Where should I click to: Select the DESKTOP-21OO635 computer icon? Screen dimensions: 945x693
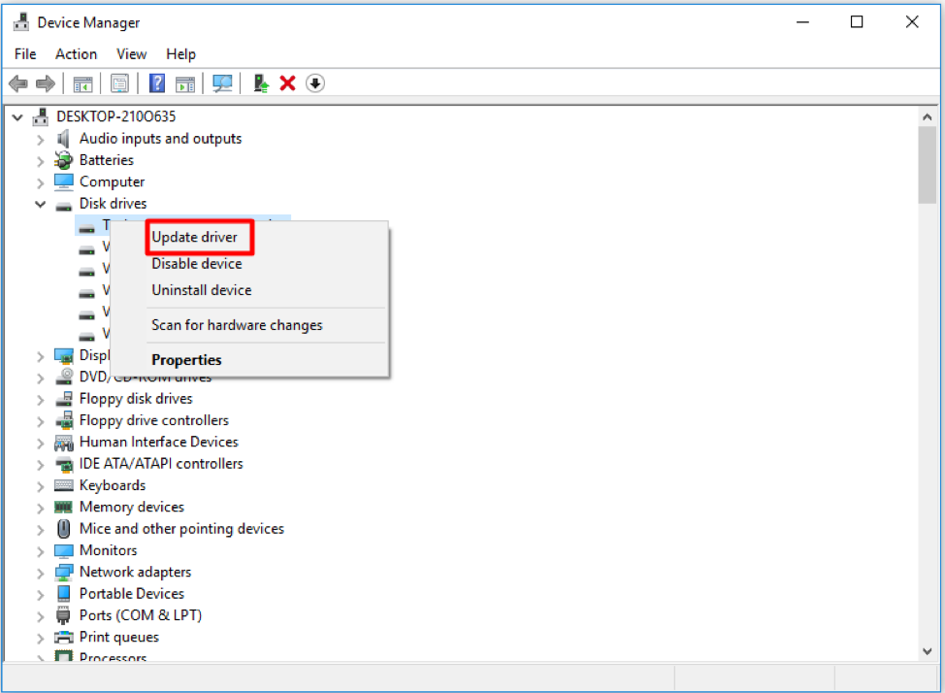[41, 116]
